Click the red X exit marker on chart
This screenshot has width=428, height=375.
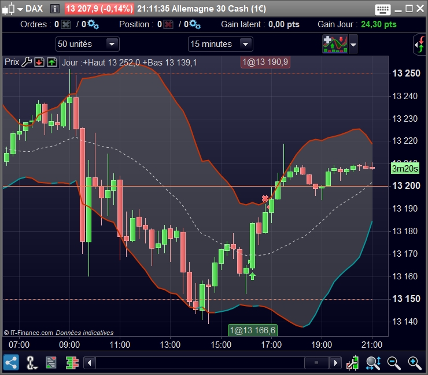[265, 199]
